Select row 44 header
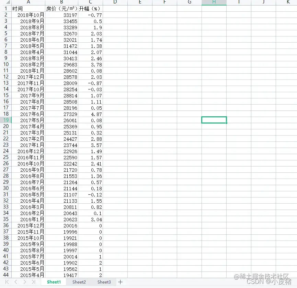This screenshot has width=297, height=288. click(x=6, y=275)
